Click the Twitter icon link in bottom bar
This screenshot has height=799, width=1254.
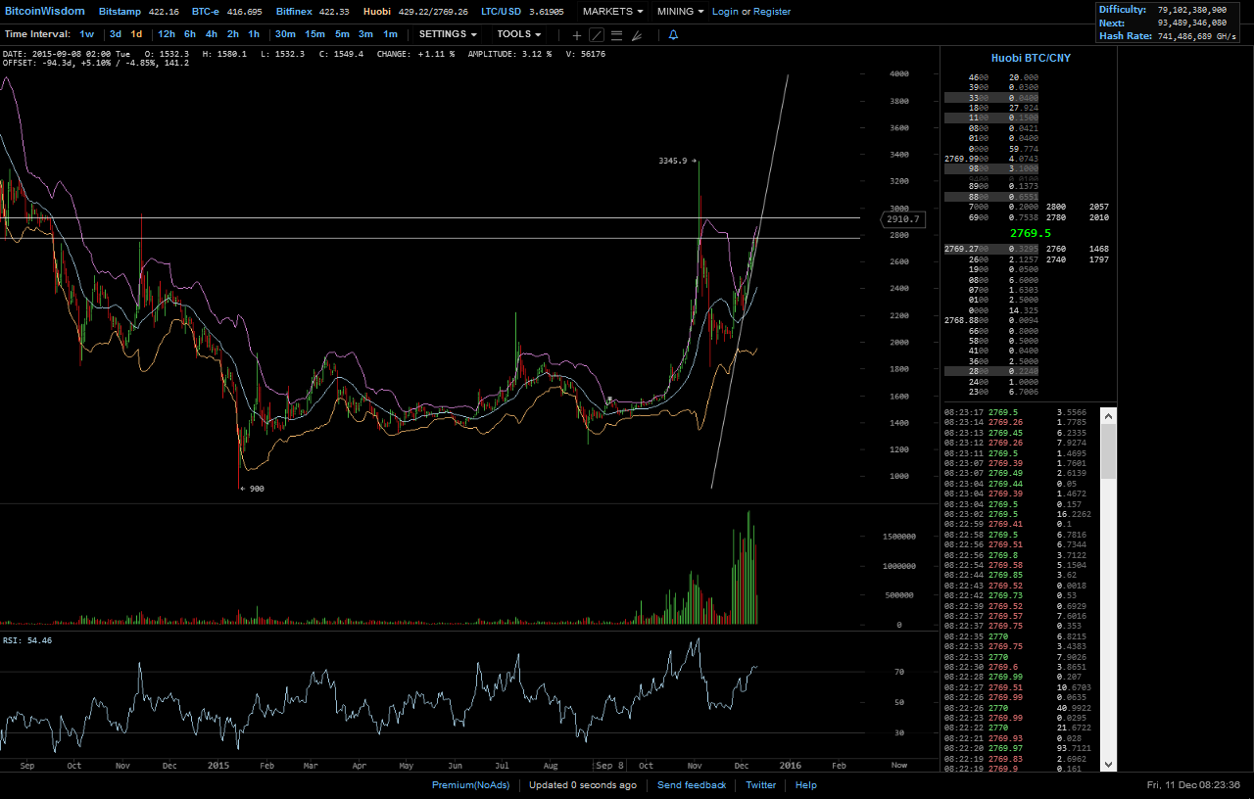coord(760,784)
